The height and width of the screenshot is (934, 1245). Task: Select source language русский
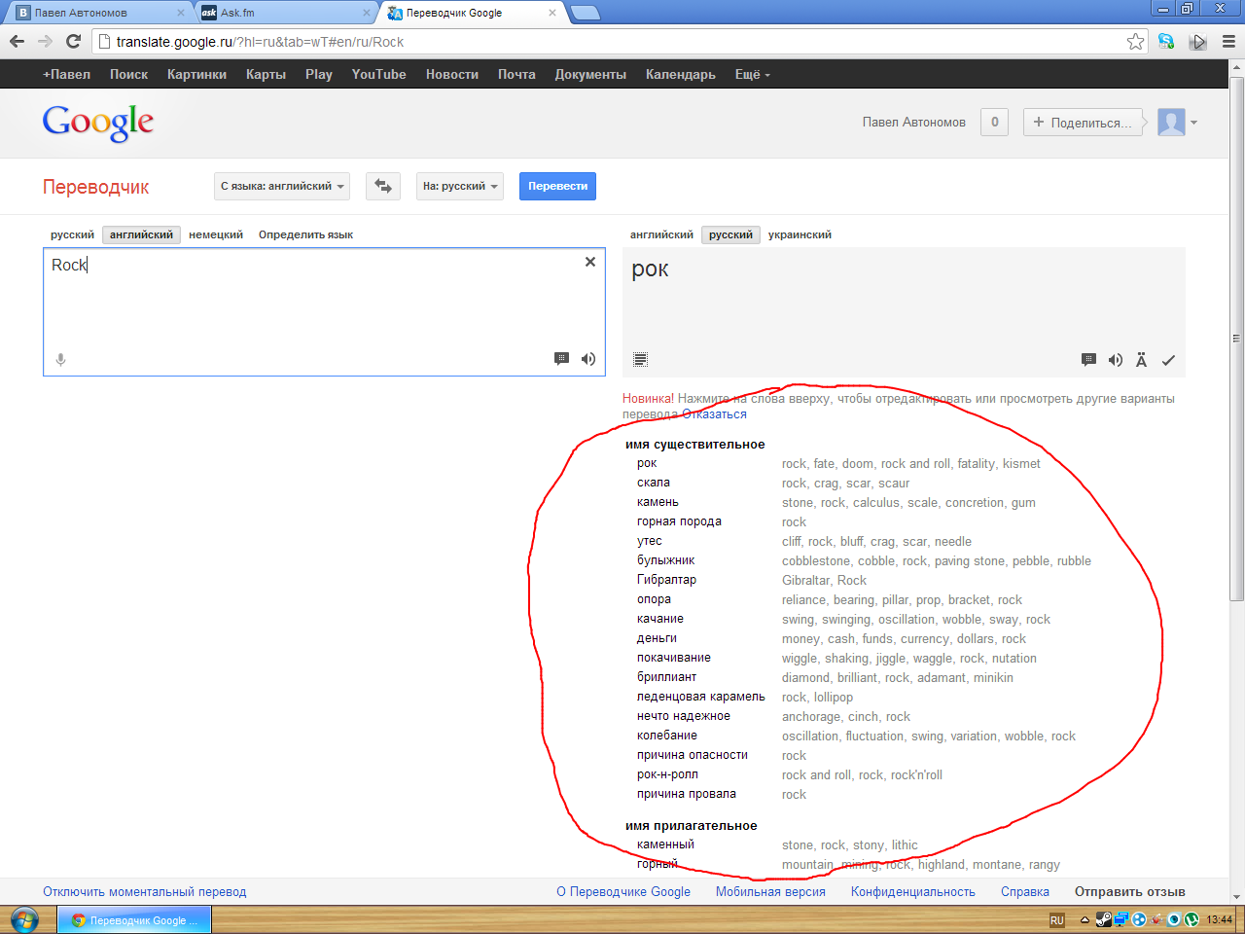(x=72, y=234)
